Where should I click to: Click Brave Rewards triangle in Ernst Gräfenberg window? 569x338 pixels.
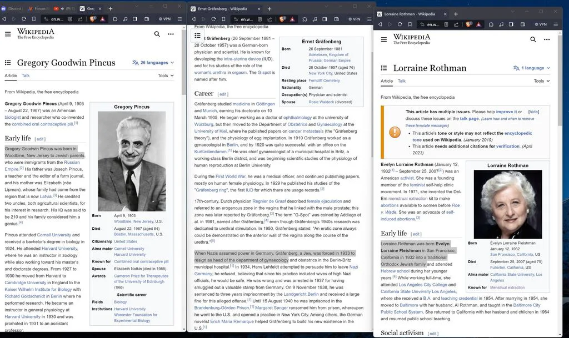click(292, 19)
